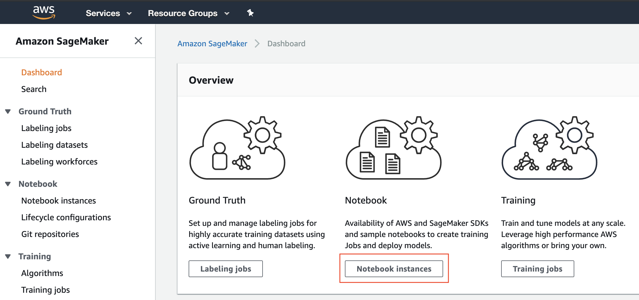Click the Training card title
The height and width of the screenshot is (300, 639).
(x=518, y=201)
